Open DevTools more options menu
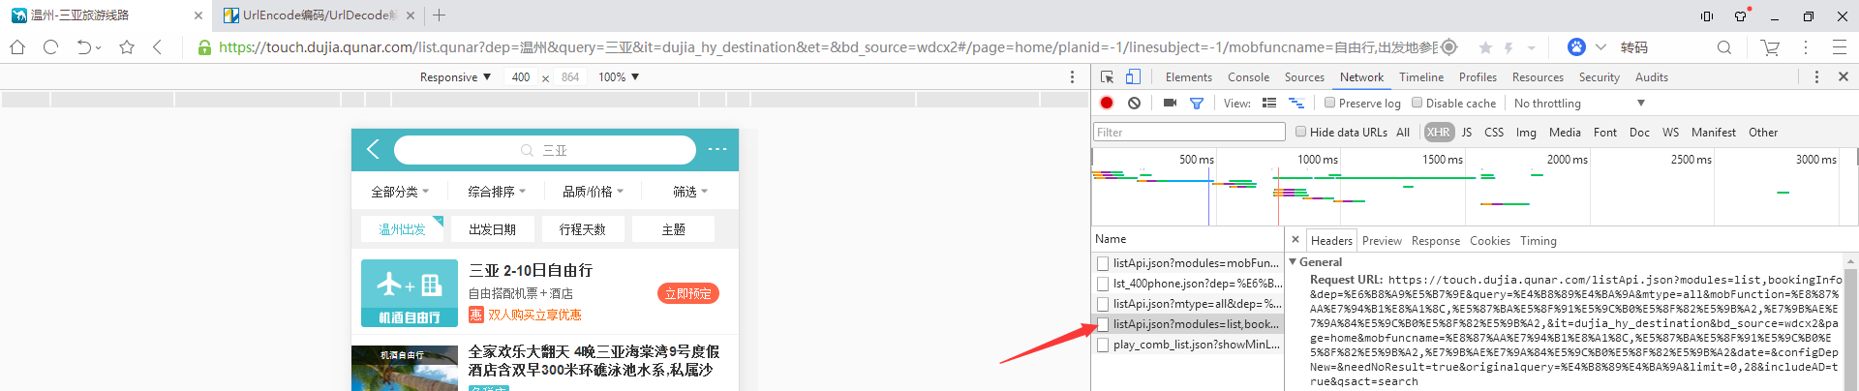 pyautogui.click(x=1816, y=77)
